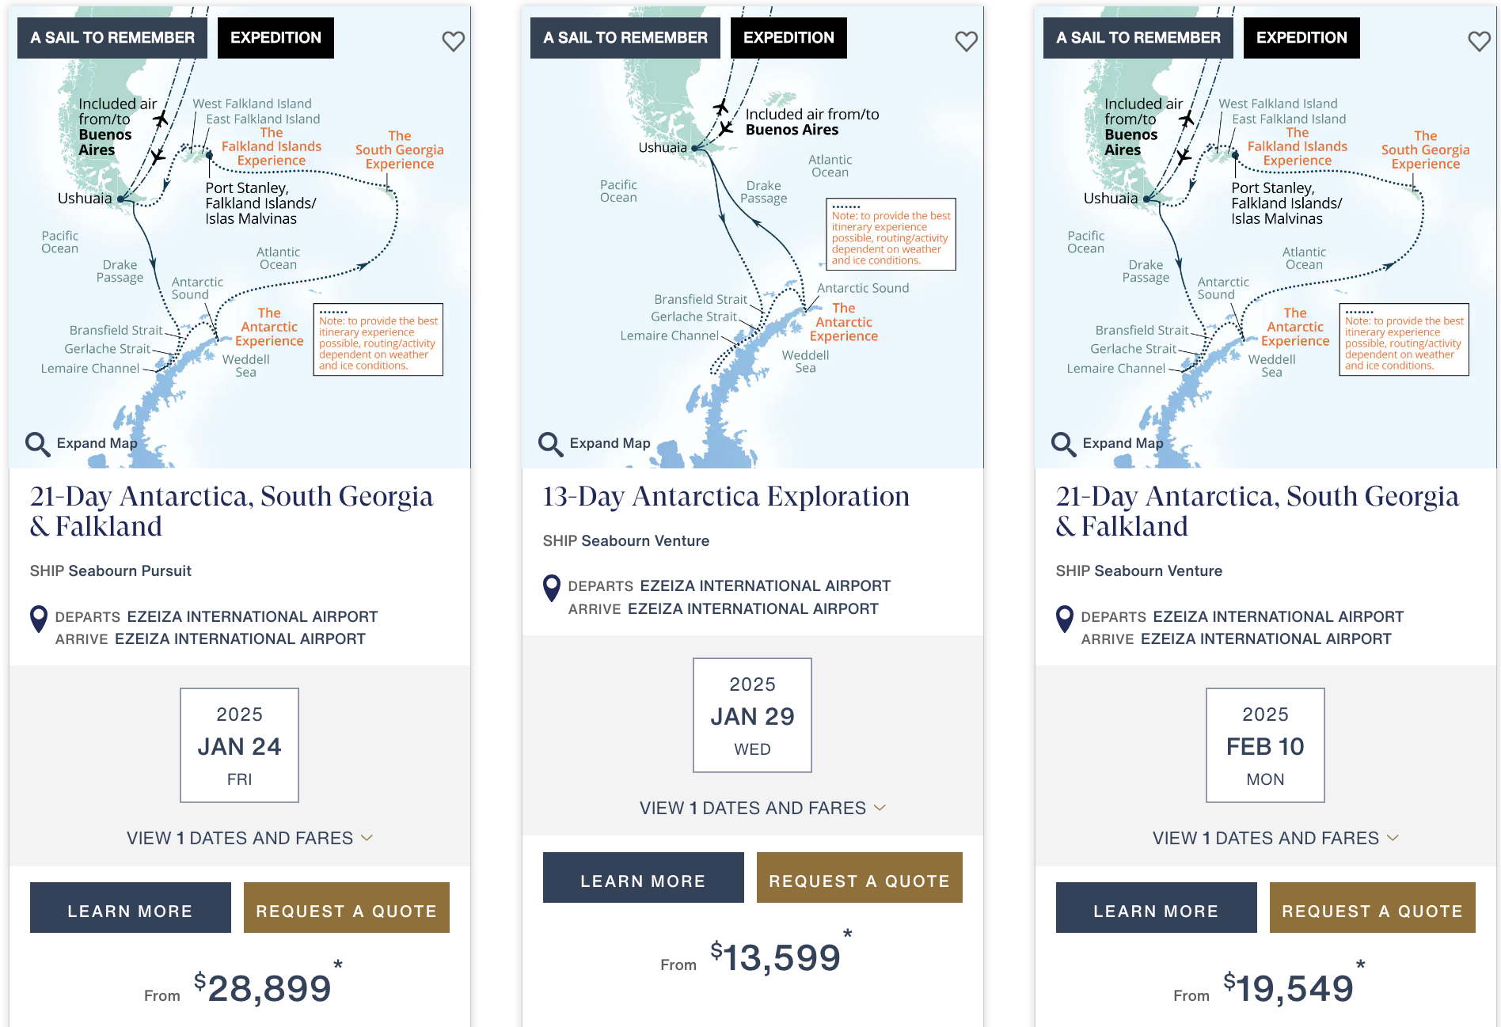
Task: Click the heart favorite icon on the first cruise
Action: [x=453, y=41]
